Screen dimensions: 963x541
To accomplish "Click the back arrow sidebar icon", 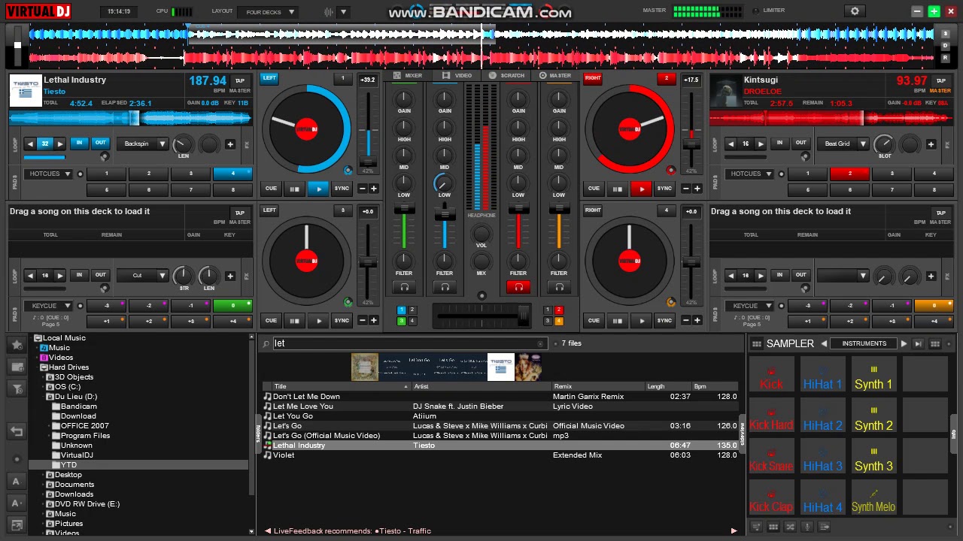I will point(17,431).
